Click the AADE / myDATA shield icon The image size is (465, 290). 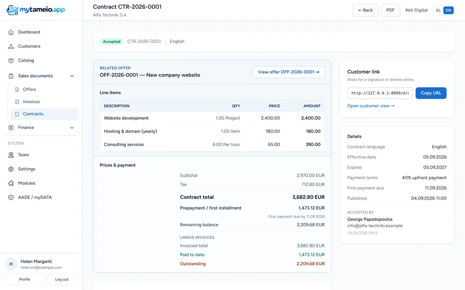pos(11,197)
